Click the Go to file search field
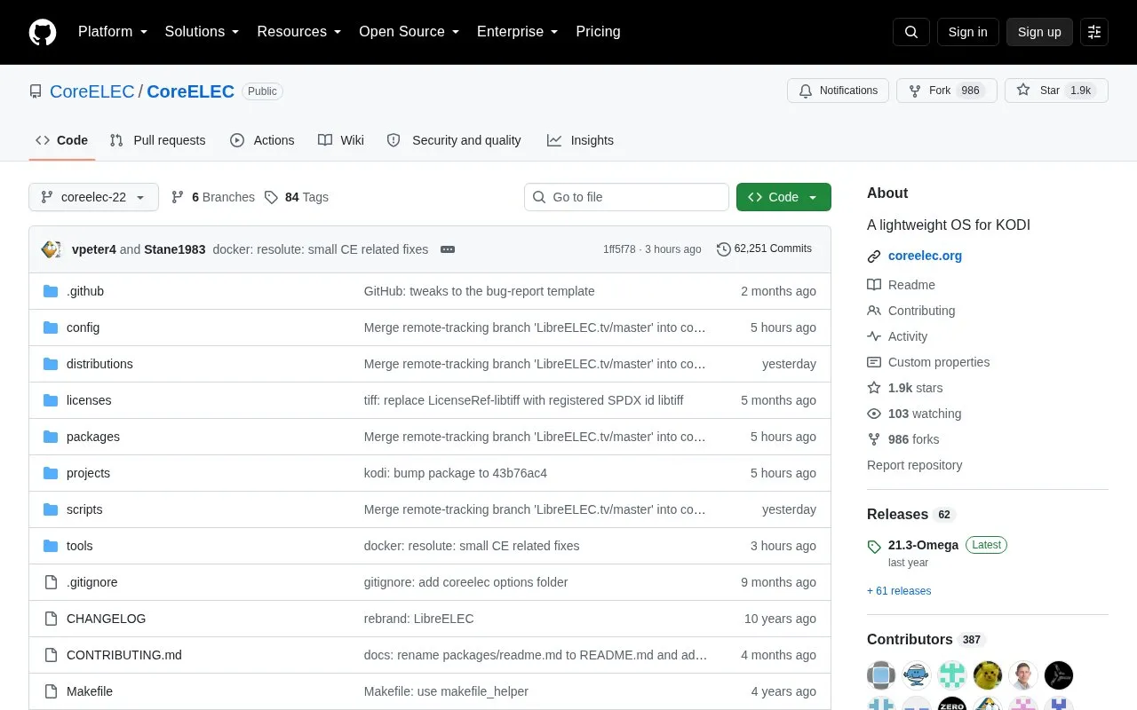 626,197
